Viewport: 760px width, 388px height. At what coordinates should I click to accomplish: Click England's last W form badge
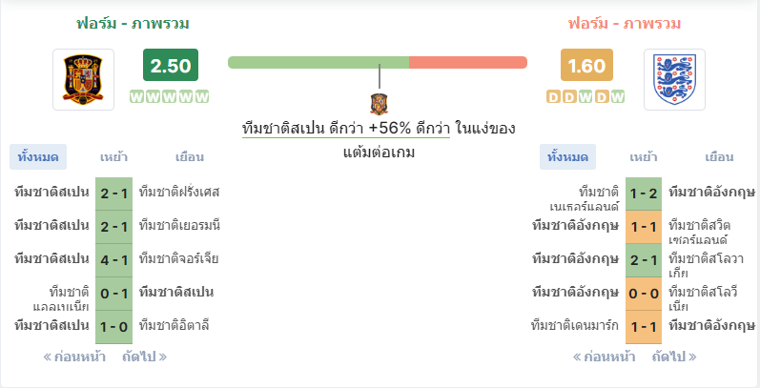pos(617,97)
